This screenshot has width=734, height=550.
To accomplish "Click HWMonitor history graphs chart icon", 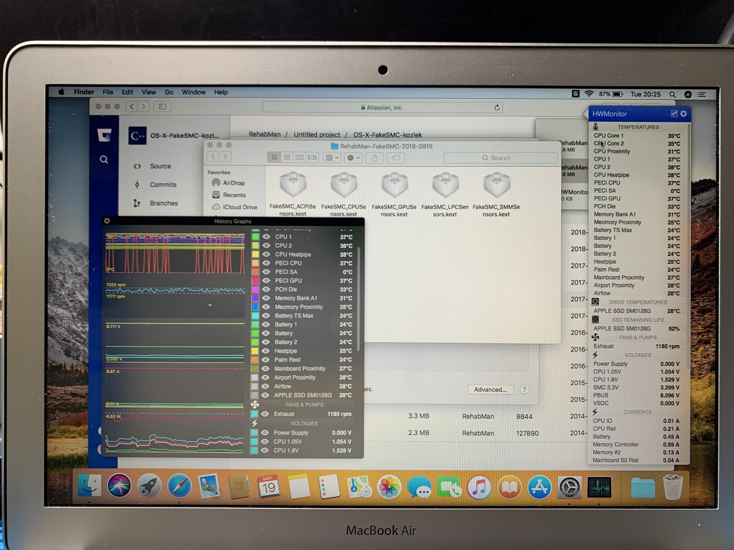I will 674,114.
